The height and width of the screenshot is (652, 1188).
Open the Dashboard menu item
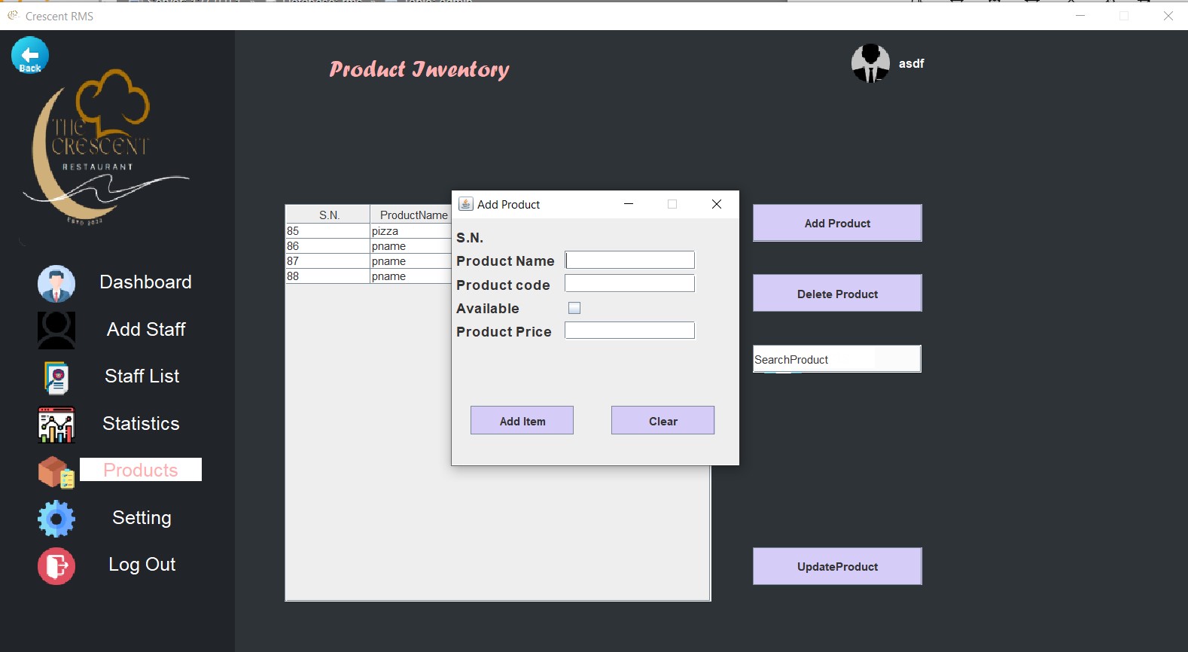click(x=145, y=282)
